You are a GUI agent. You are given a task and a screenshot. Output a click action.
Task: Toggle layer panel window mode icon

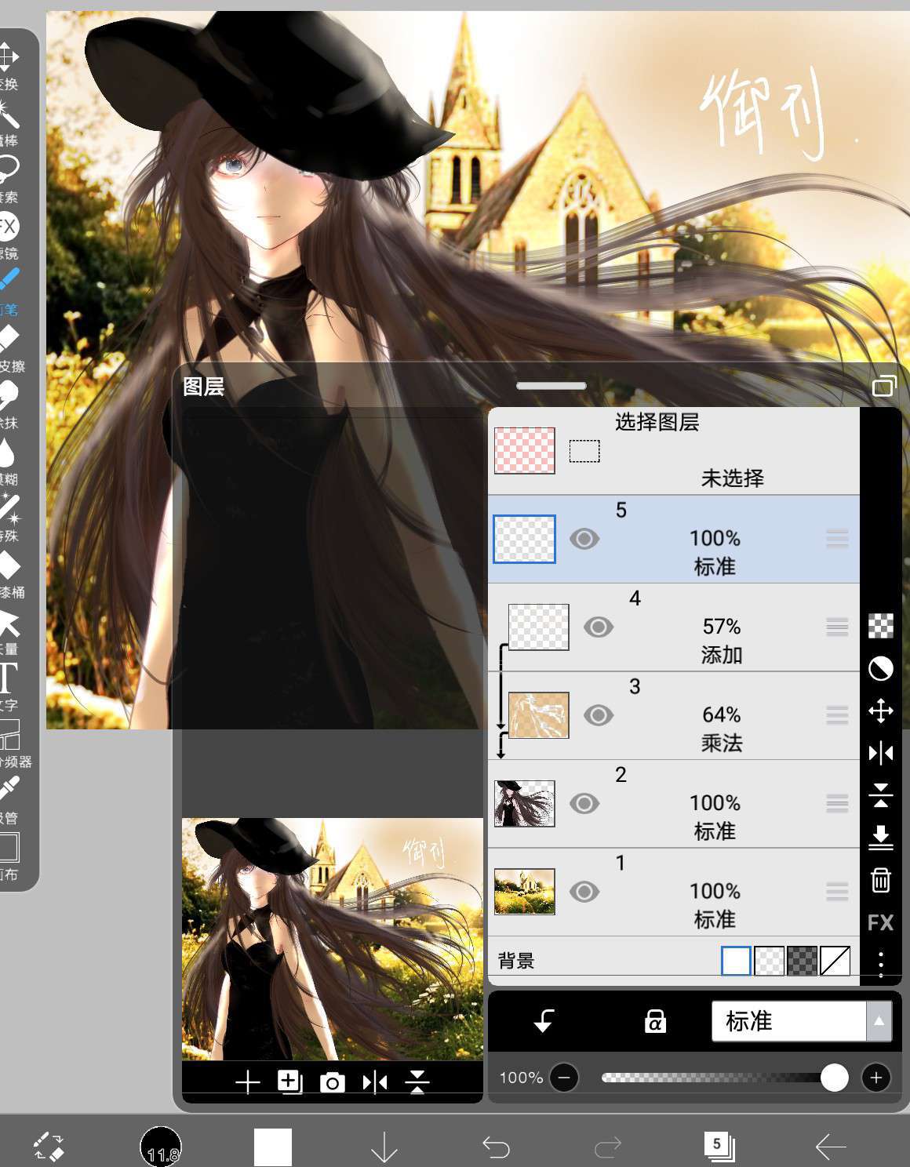pyautogui.click(x=884, y=386)
